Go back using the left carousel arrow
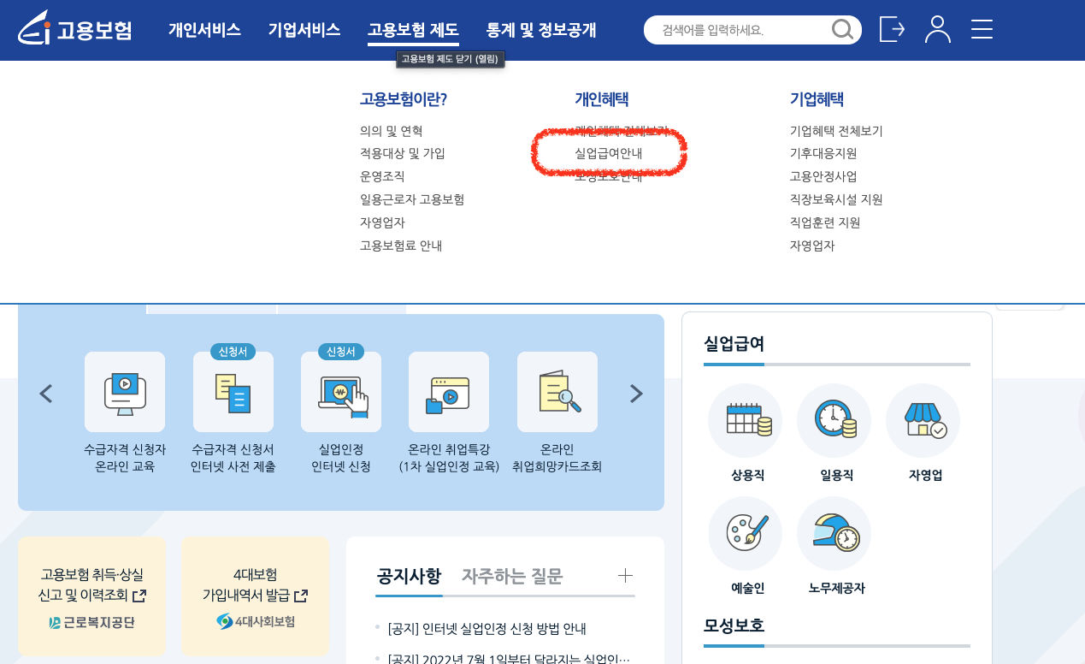The image size is (1085, 664). point(45,394)
